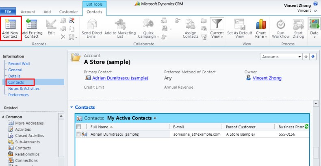This screenshot has width=321, height=166.
Task: Click the Add to Marketing List icon
Action: pyautogui.click(x=120, y=24)
